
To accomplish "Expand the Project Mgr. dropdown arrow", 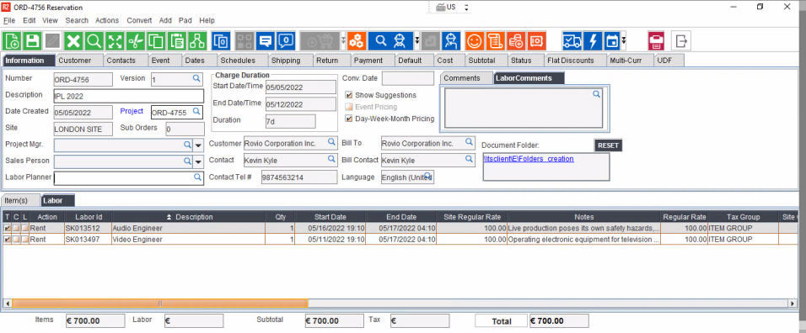I will (198, 146).
